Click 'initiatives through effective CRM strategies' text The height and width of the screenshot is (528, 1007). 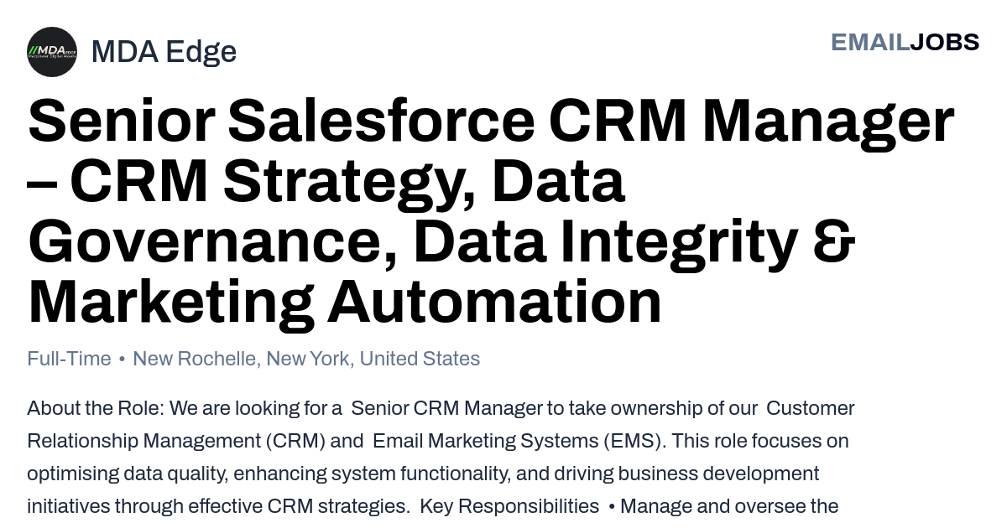pyautogui.click(x=218, y=506)
